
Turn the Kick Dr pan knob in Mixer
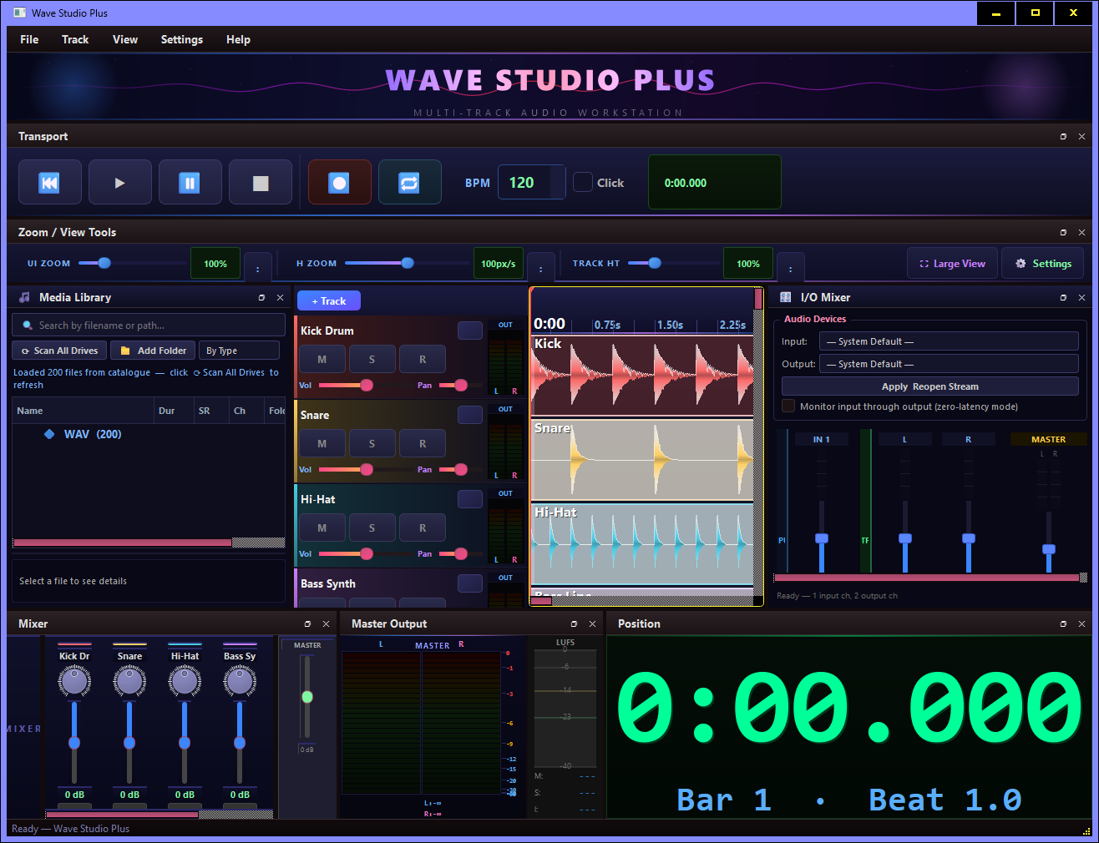(74, 681)
